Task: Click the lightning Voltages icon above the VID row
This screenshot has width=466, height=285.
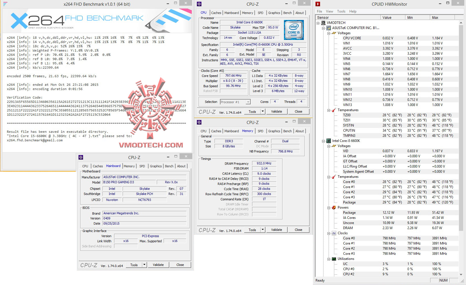Action: pos(334,146)
